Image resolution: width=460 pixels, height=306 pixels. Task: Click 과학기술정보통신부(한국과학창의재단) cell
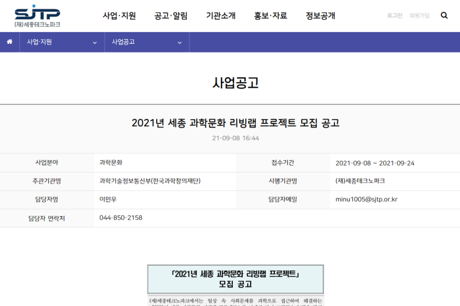tap(150, 181)
